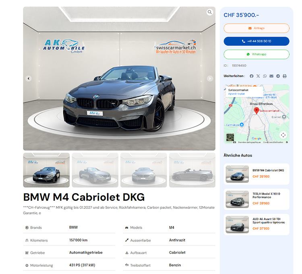Image resolution: width=302 pixels, height=274 pixels.
Task: Share the listing on Telegram
Action: click(x=278, y=76)
